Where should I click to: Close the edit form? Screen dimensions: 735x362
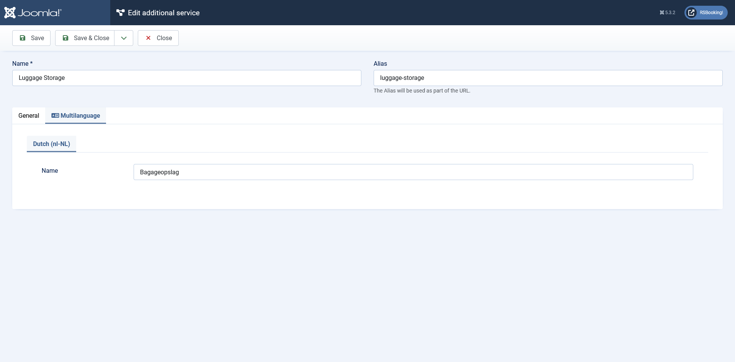pos(158,38)
